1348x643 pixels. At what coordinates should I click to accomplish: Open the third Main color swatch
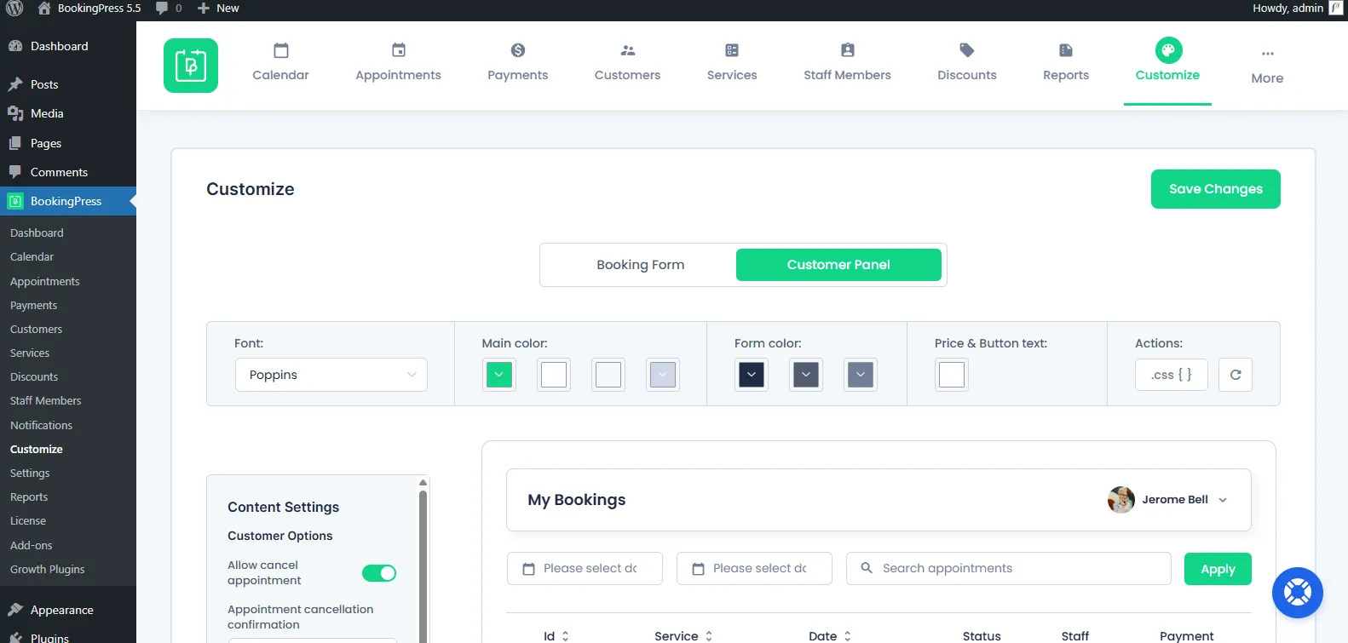[x=608, y=375]
